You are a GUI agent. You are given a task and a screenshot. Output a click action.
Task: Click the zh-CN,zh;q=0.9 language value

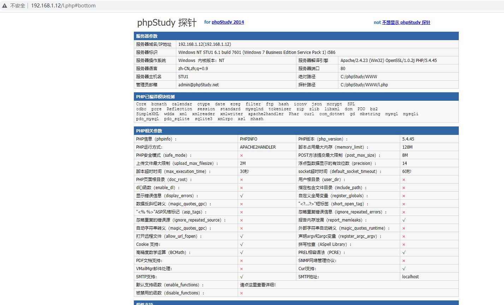[193, 69]
